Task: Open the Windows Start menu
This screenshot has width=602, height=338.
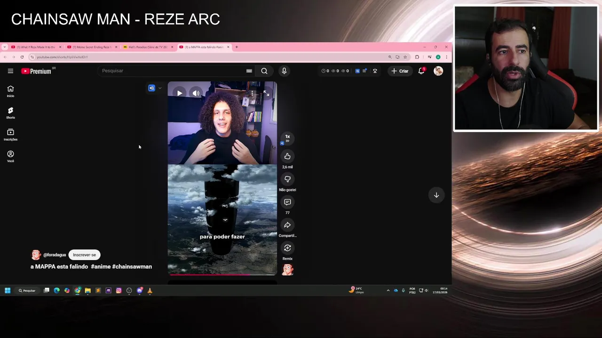Action: [8, 291]
